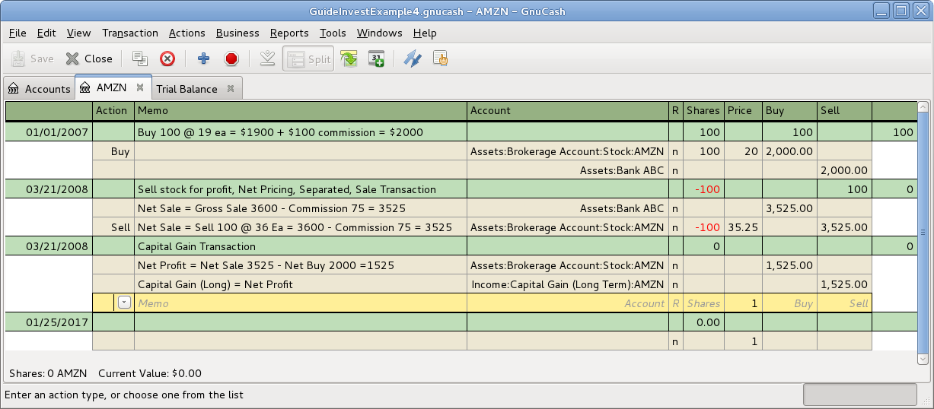The image size is (934, 409).
Task: Click the Duplicate transaction toolbar icon
Action: click(x=139, y=59)
